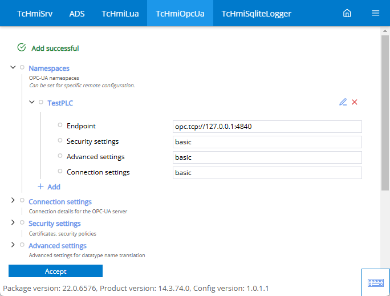The height and width of the screenshot is (296, 390).
Task: Switch to the ADS tab
Action: point(77,14)
